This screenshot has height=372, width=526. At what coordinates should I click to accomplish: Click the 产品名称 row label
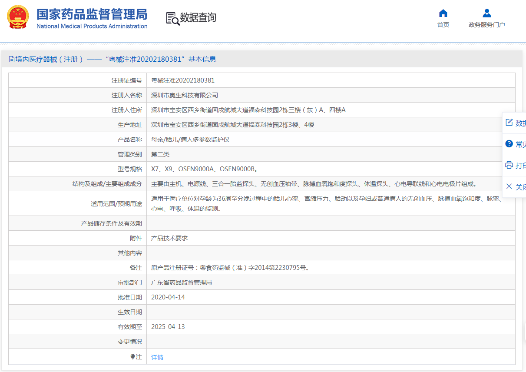(x=130, y=139)
